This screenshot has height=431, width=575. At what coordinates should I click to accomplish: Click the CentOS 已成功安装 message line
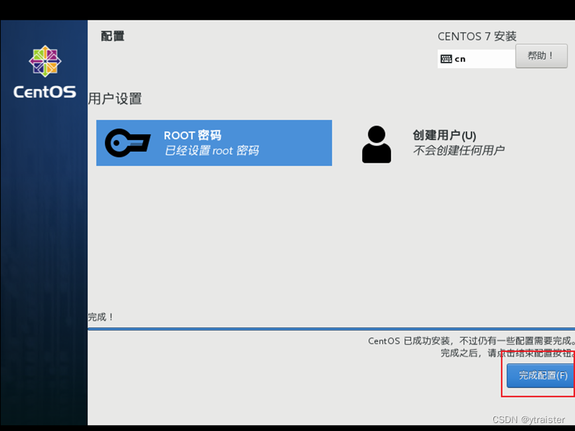(471, 341)
